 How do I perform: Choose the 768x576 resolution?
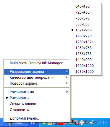pos(85,18)
